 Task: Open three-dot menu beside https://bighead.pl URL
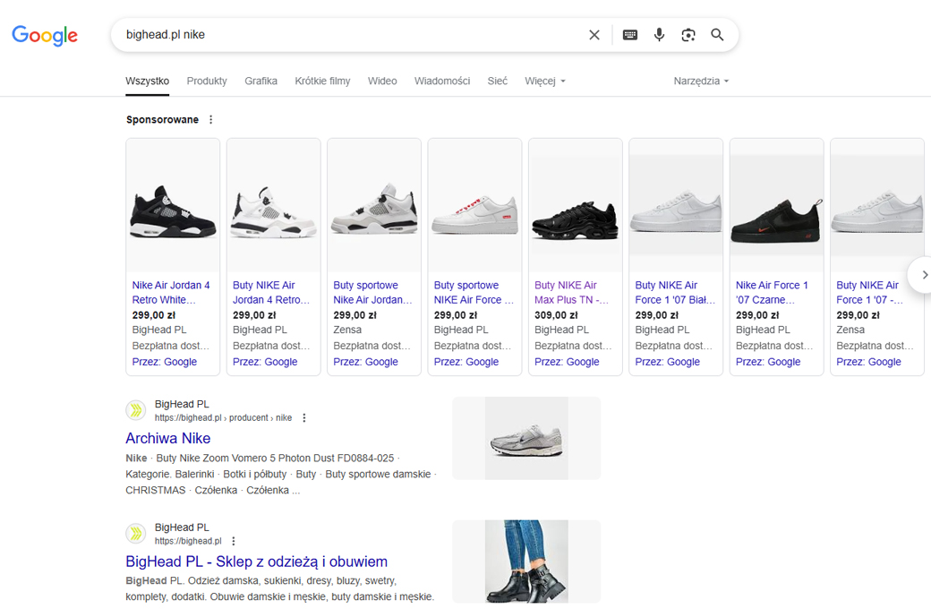tap(234, 541)
